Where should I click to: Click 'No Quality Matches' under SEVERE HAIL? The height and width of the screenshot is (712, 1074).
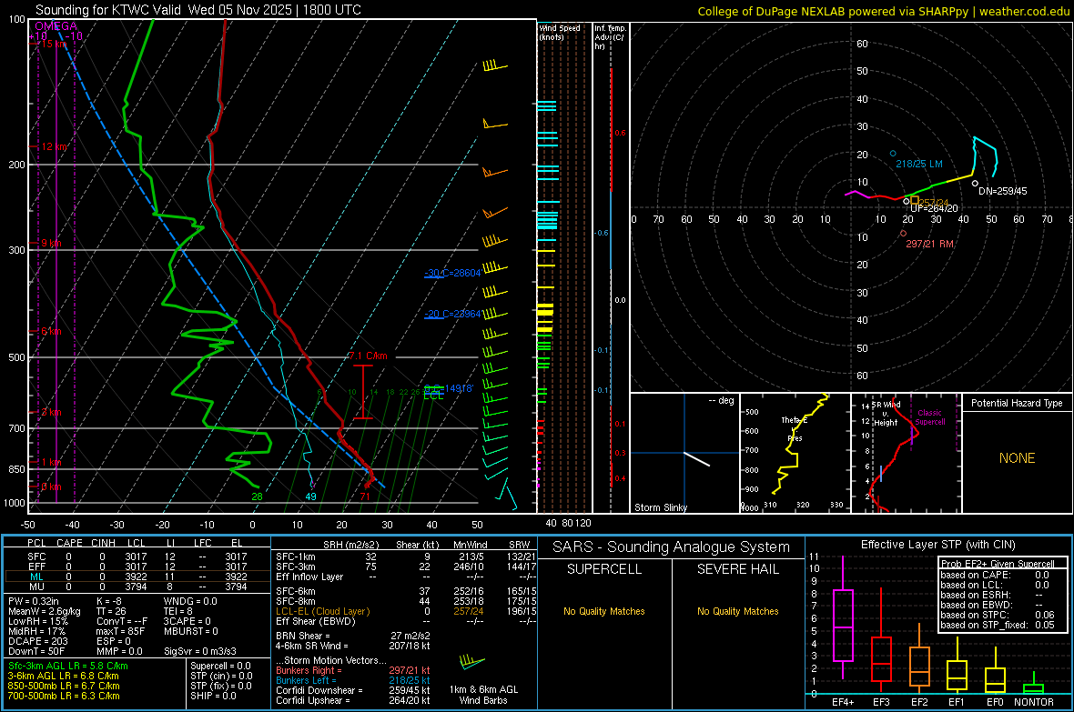[x=737, y=611]
